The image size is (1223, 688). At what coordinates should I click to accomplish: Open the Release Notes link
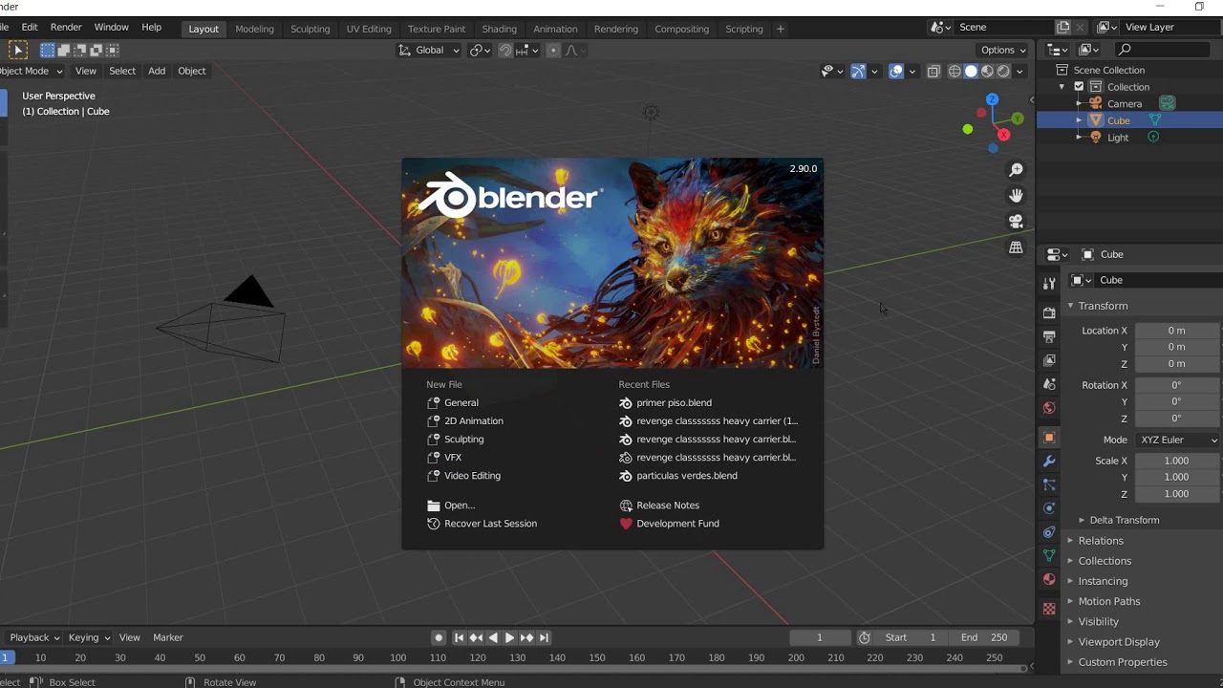668,505
